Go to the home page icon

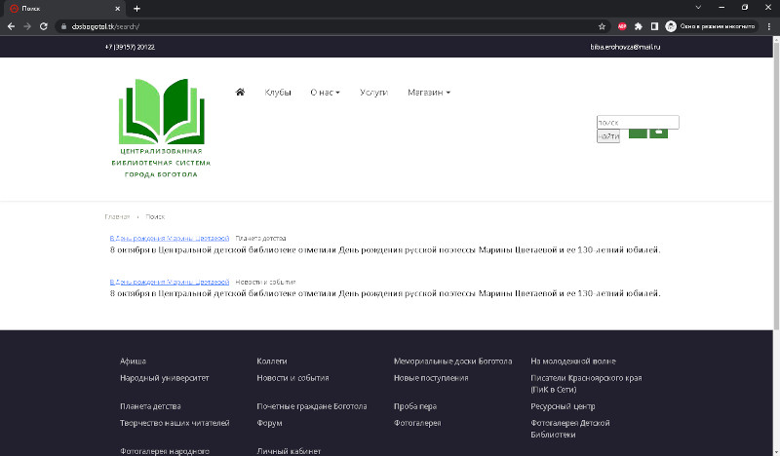[x=240, y=92]
